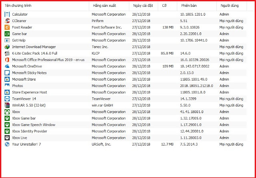Click the Xbox Game Speech Window icon
Screen dimensions: 256x178
point(7,125)
